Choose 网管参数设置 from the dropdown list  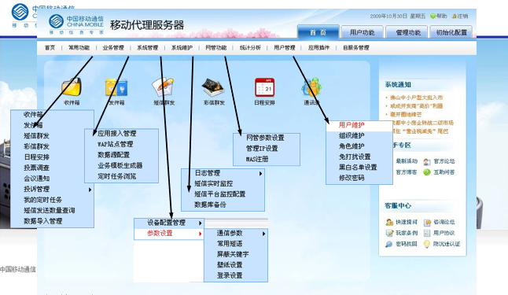[265, 138]
